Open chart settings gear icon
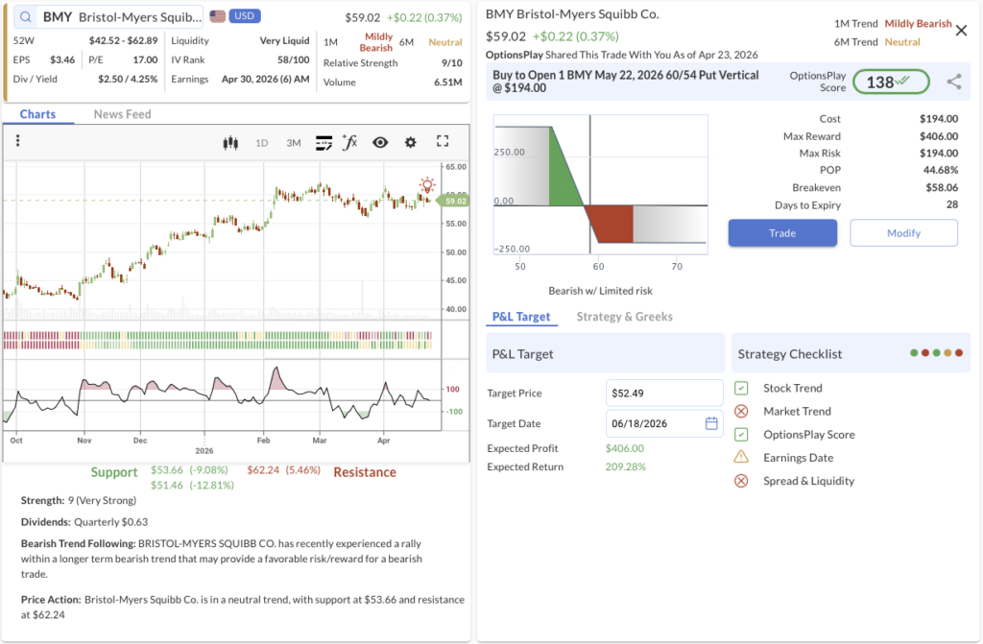 click(x=411, y=142)
